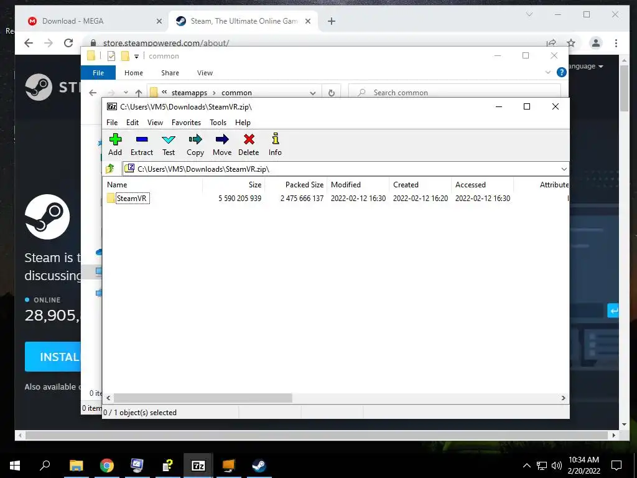The width and height of the screenshot is (637, 478).
Task: Reload the Steam page in Chrome
Action: coord(68,43)
